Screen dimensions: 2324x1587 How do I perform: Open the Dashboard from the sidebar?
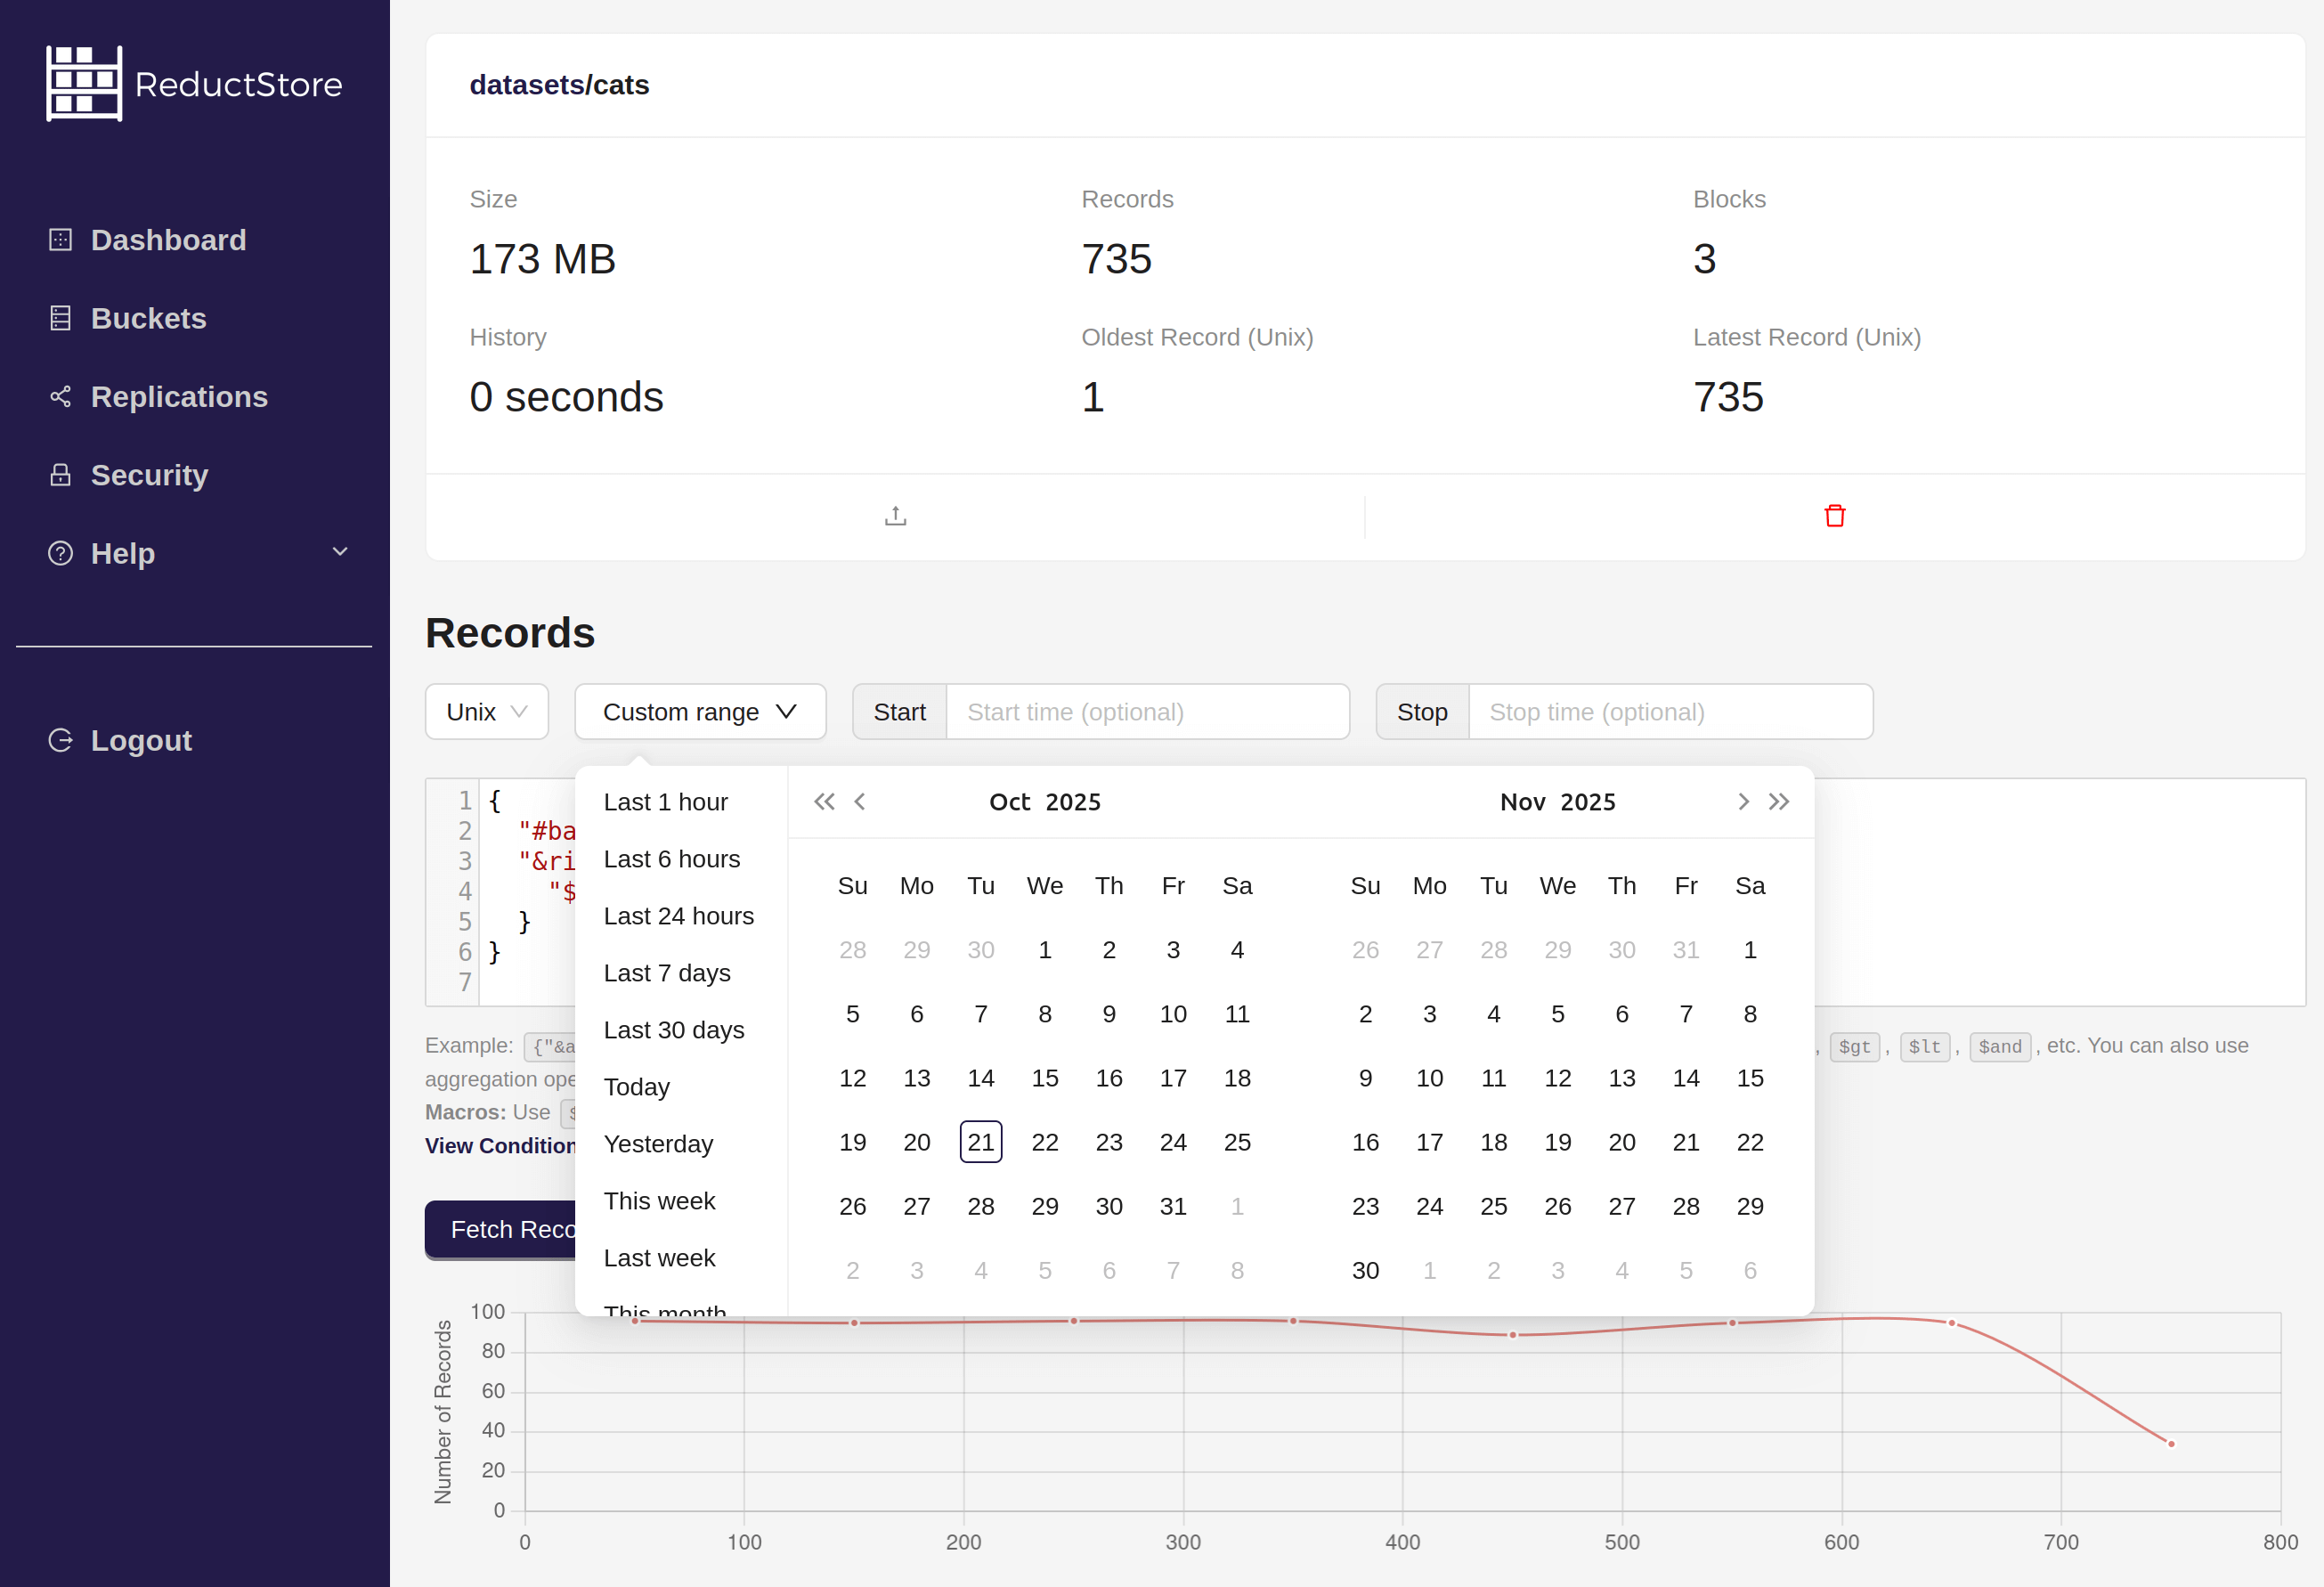(167, 239)
